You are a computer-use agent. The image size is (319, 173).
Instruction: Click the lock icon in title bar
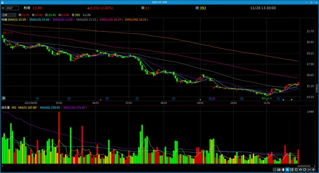(2, 2)
